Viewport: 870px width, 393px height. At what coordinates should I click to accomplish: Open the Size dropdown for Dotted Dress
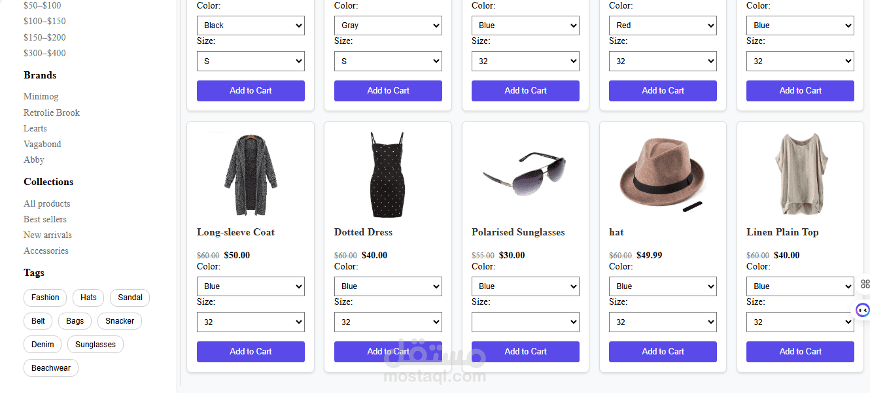(388, 322)
